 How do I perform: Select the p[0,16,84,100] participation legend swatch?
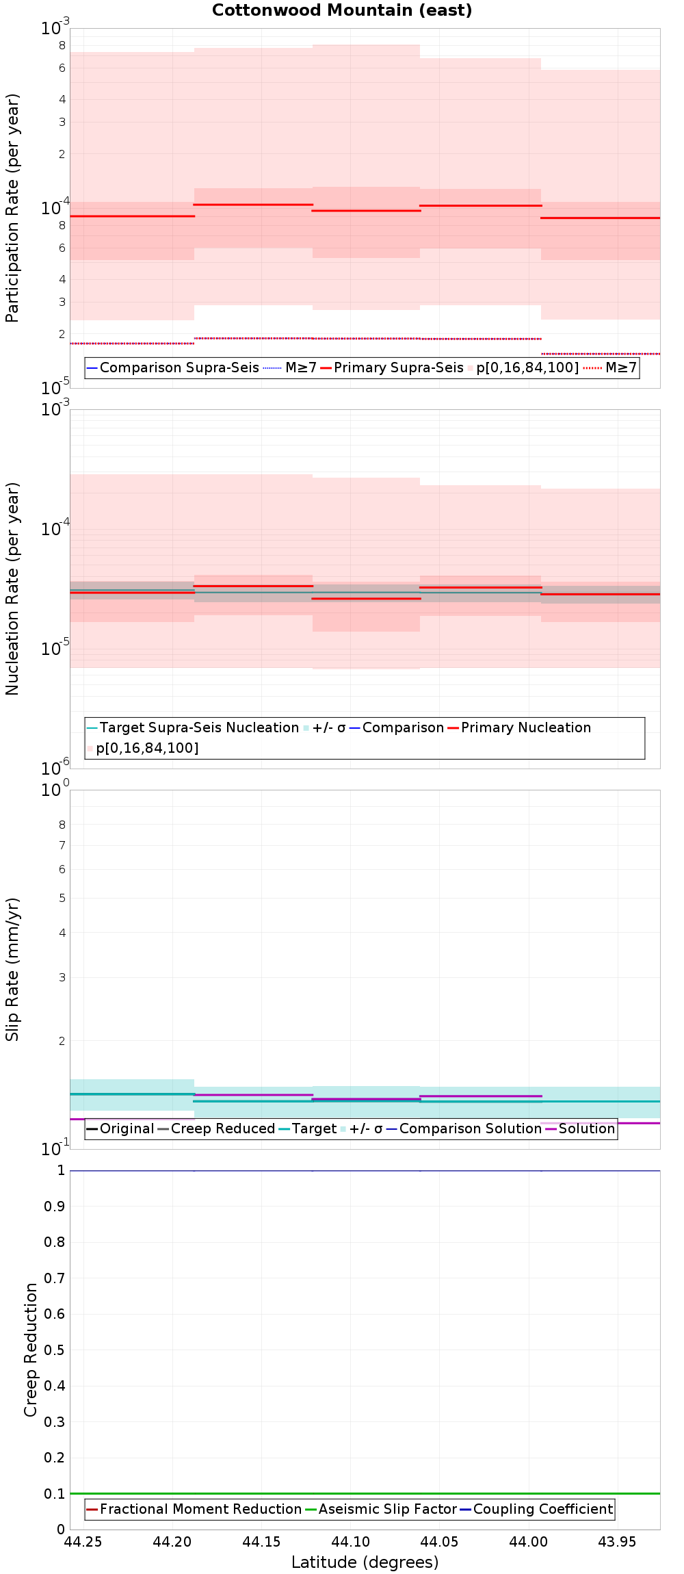[x=471, y=368]
